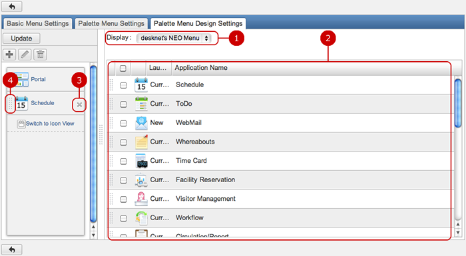Click the panel splitter handle between lists
Viewport: 466px width, 256px height.
tap(101, 135)
